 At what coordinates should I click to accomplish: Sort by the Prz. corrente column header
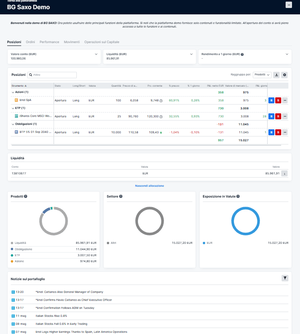point(155,86)
